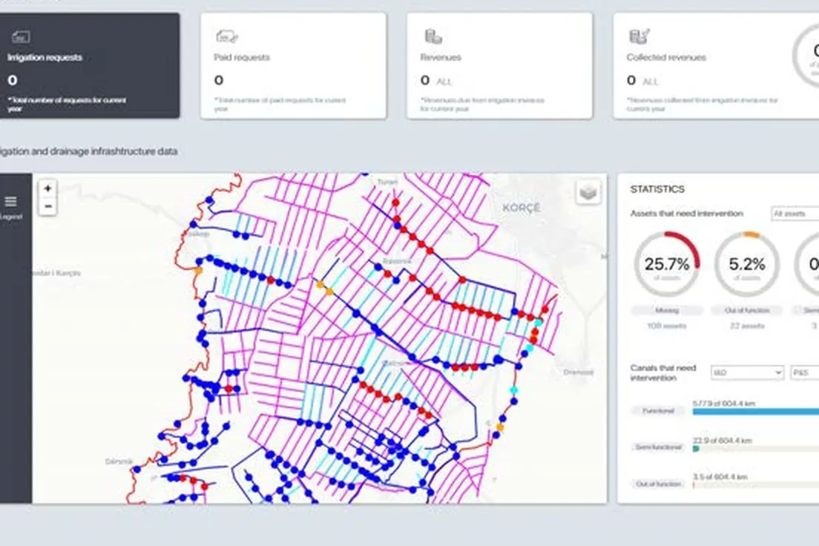The image size is (819, 546).
Task: Select the Revenues card
Action: pos(499,66)
